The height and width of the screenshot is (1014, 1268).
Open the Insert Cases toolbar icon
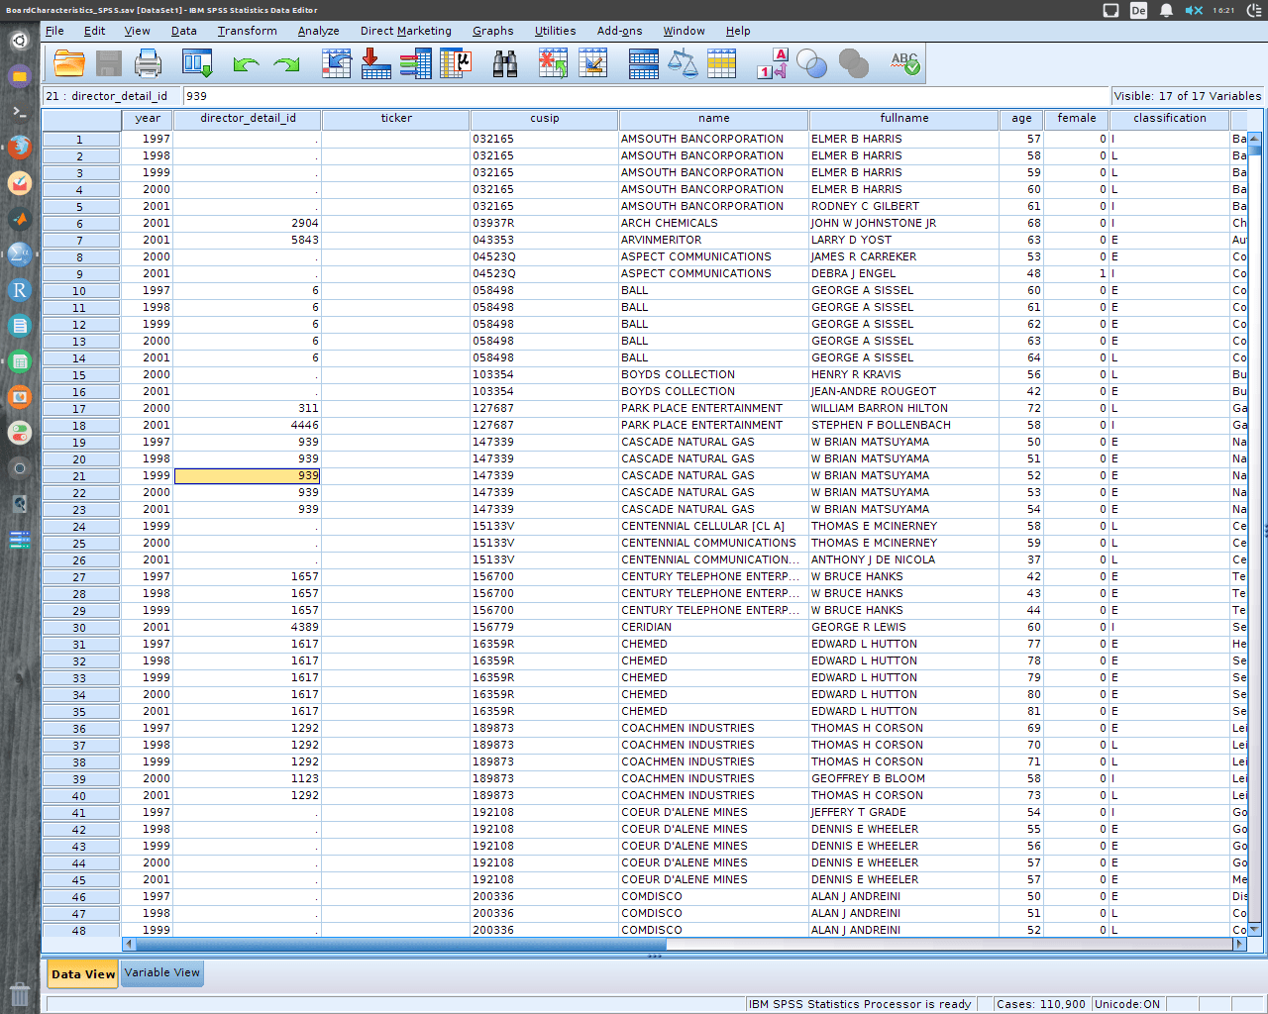[x=552, y=62]
